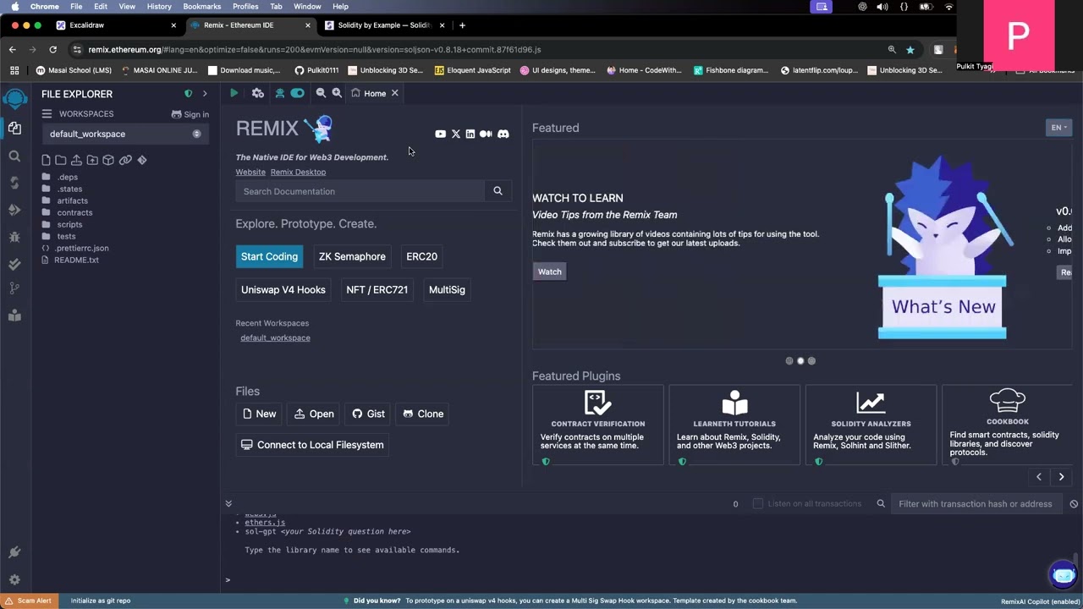Image resolution: width=1083 pixels, height=609 pixels.
Task: Click the zoom in magnifier in editor toolbar
Action: tap(337, 93)
